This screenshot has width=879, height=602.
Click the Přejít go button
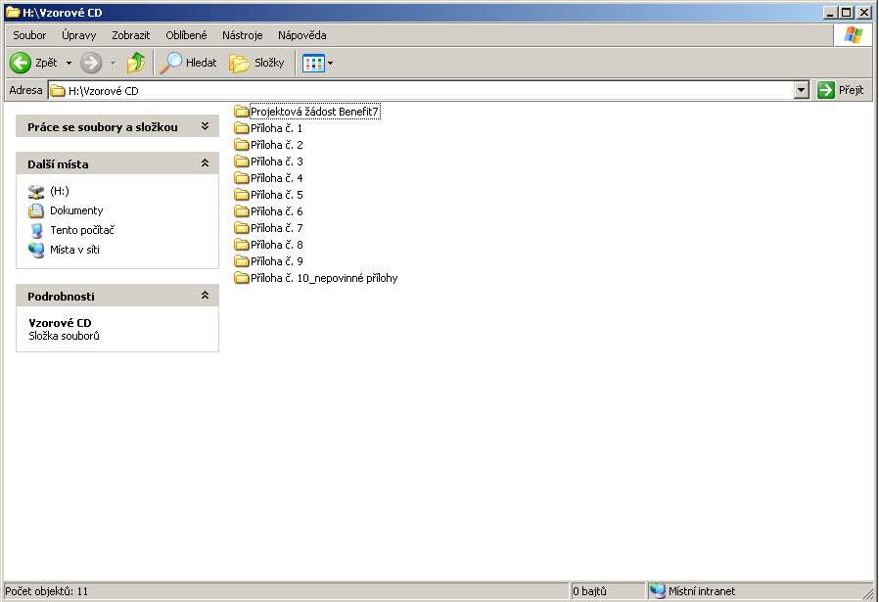coord(841,90)
